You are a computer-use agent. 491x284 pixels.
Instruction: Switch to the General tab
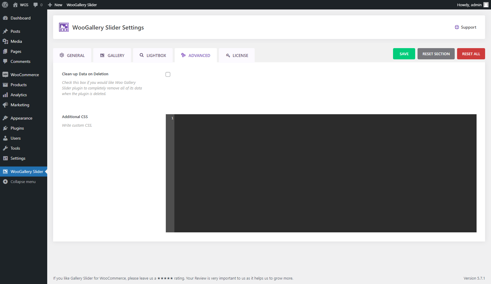click(72, 55)
